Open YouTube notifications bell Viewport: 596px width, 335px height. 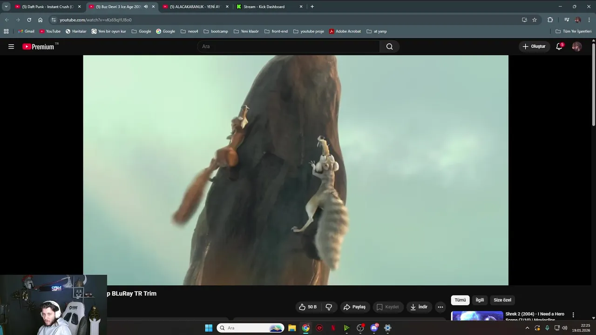point(559,47)
